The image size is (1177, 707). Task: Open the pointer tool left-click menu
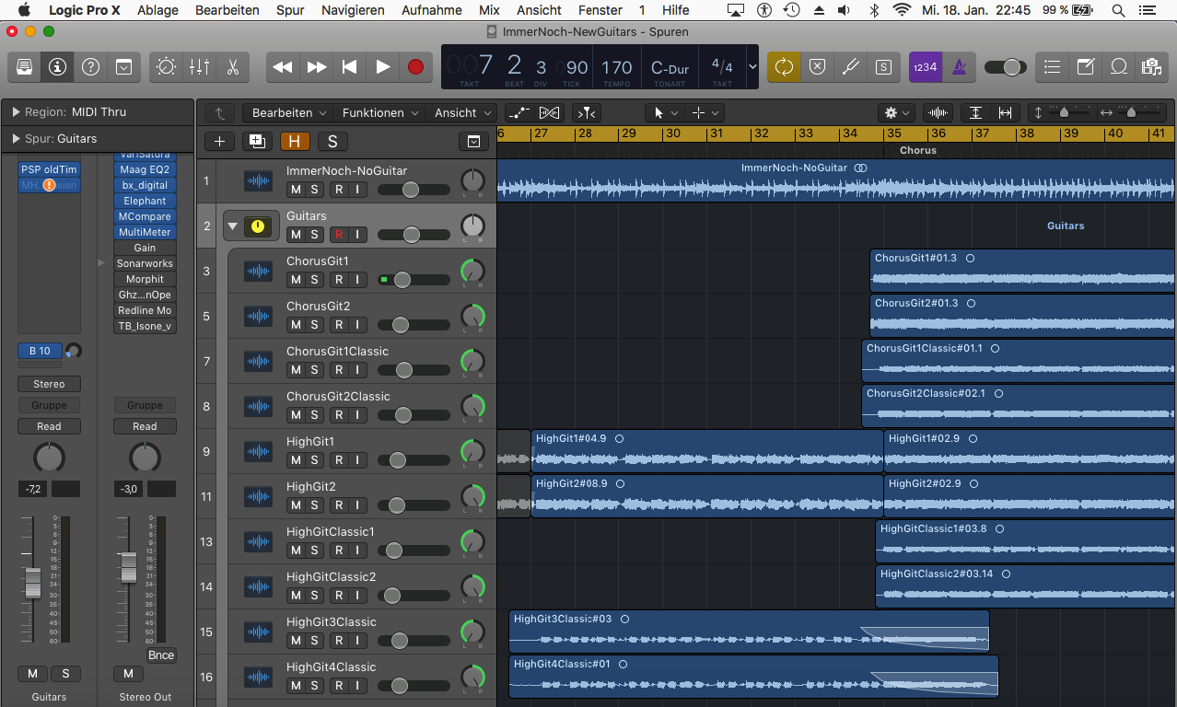[x=665, y=112]
